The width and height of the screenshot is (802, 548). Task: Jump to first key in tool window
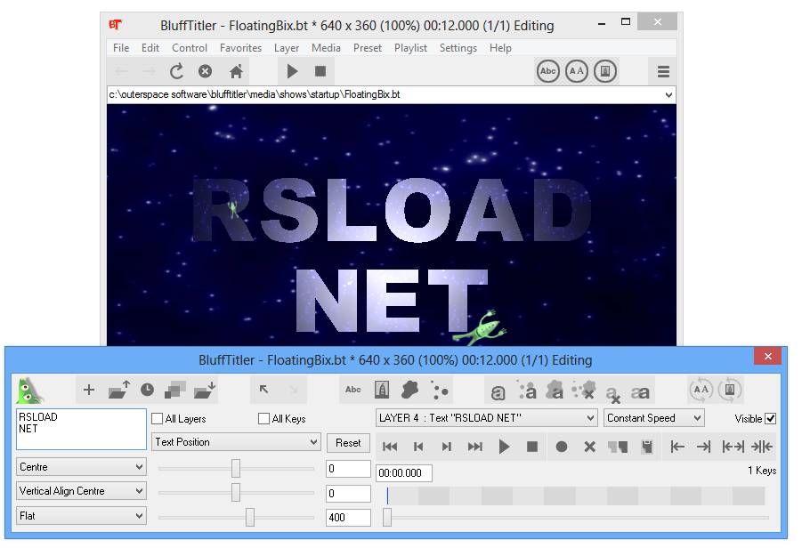(390, 447)
